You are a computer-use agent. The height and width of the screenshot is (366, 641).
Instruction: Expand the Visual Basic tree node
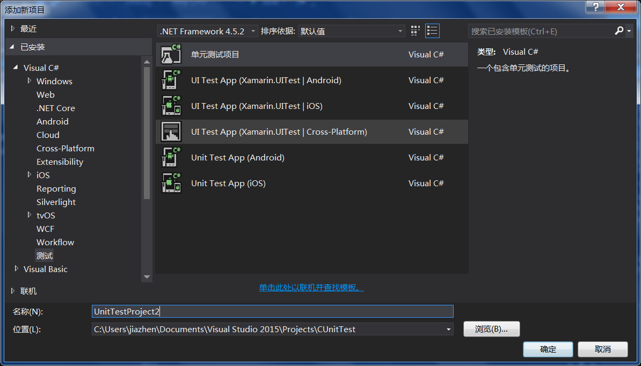[x=16, y=268]
